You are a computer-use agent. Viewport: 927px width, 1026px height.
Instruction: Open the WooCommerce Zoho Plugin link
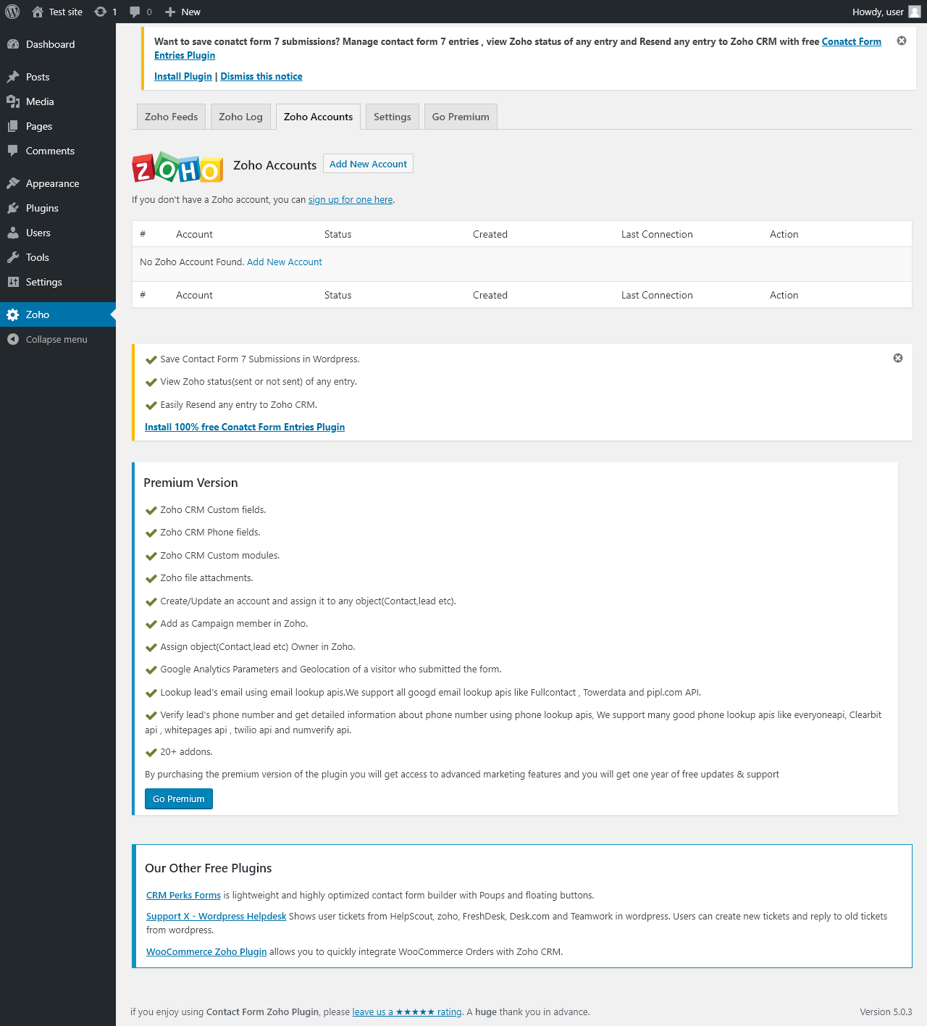(206, 952)
